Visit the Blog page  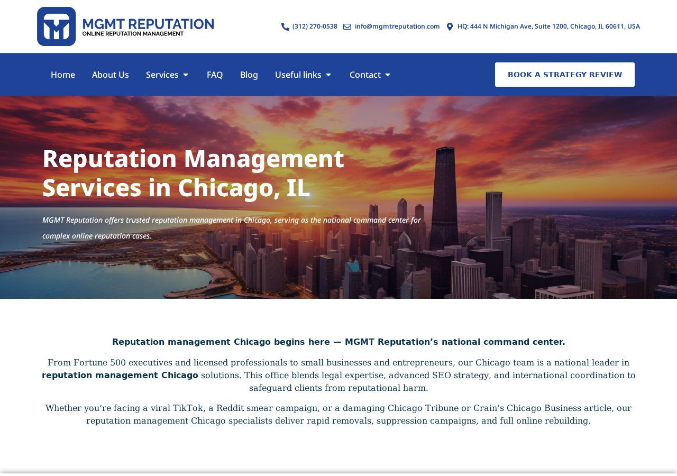tap(249, 75)
